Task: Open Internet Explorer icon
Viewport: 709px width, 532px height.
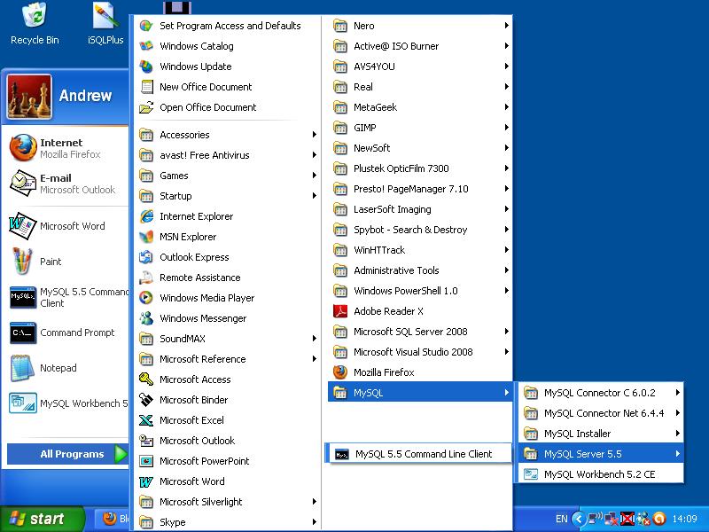Action: pos(146,216)
